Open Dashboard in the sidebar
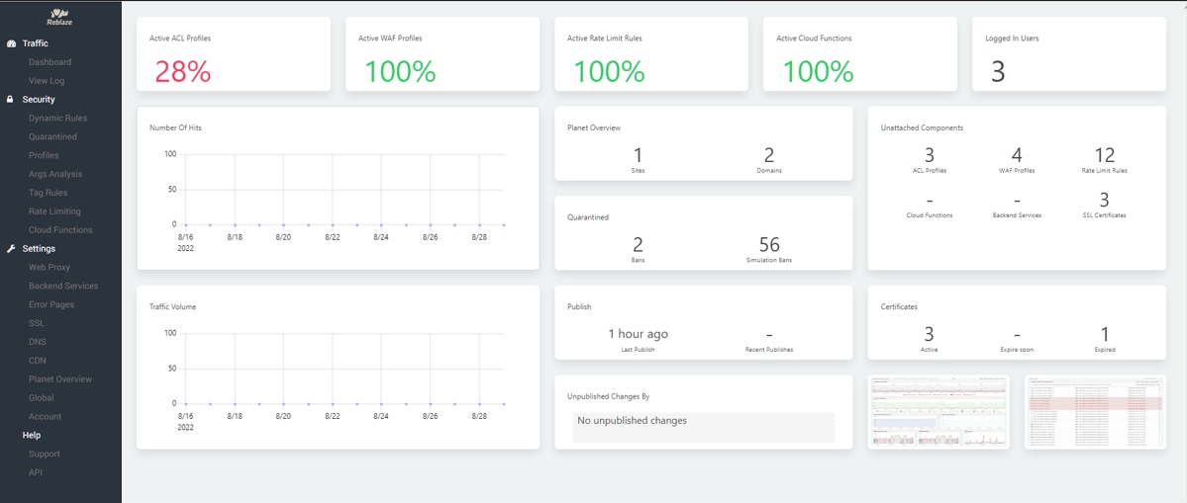The width and height of the screenshot is (1187, 503). (x=49, y=62)
